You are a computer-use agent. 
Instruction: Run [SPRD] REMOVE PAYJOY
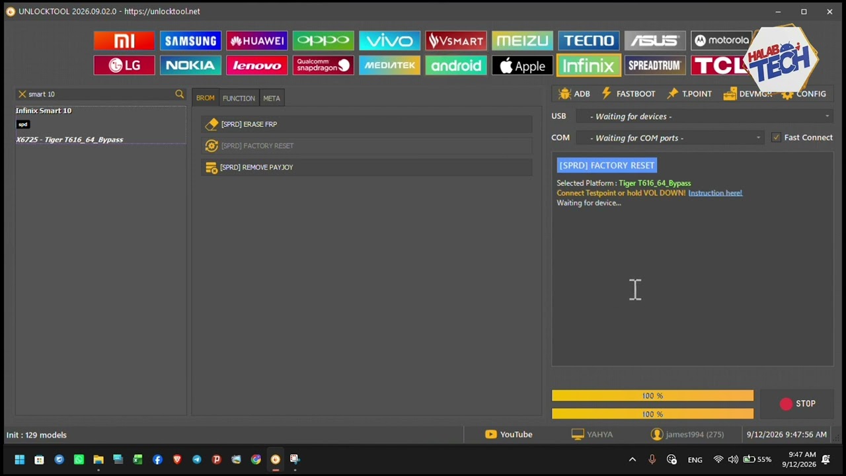367,167
